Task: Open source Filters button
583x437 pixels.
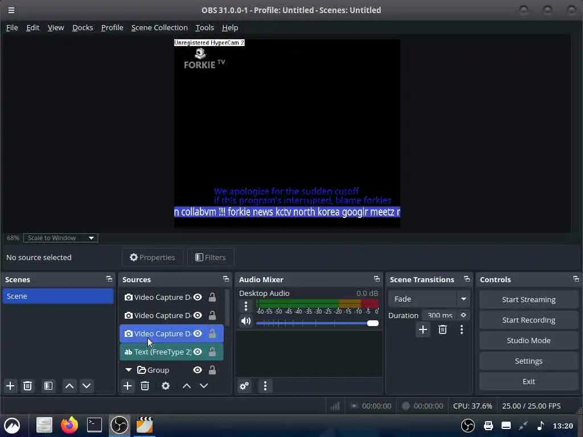Action: [211, 257]
